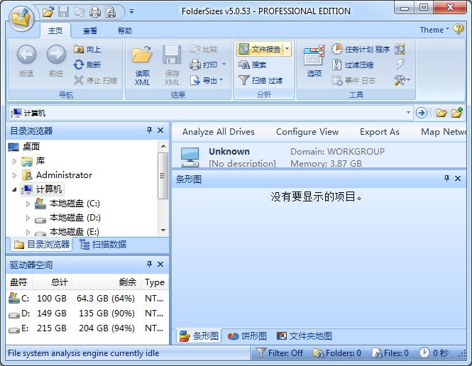Select 桌面 in the directory tree
This screenshot has height=366, width=472.
tap(31, 146)
